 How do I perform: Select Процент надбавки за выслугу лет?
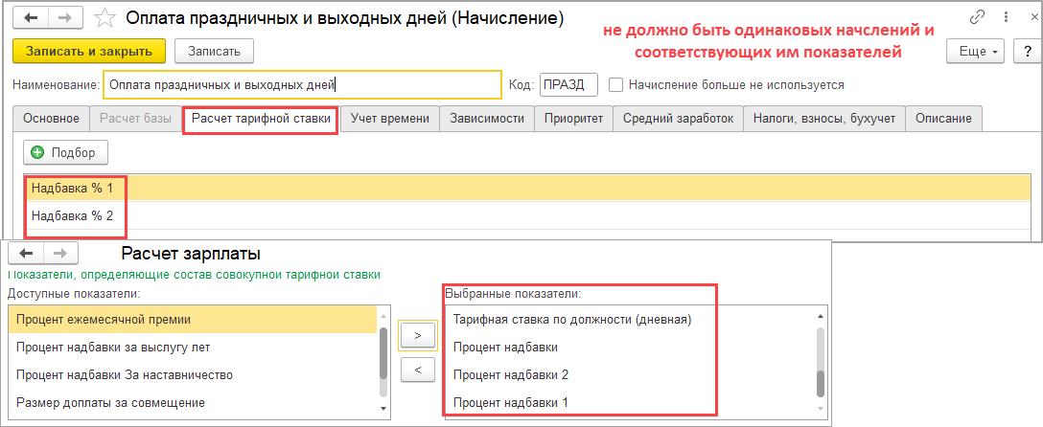(113, 347)
